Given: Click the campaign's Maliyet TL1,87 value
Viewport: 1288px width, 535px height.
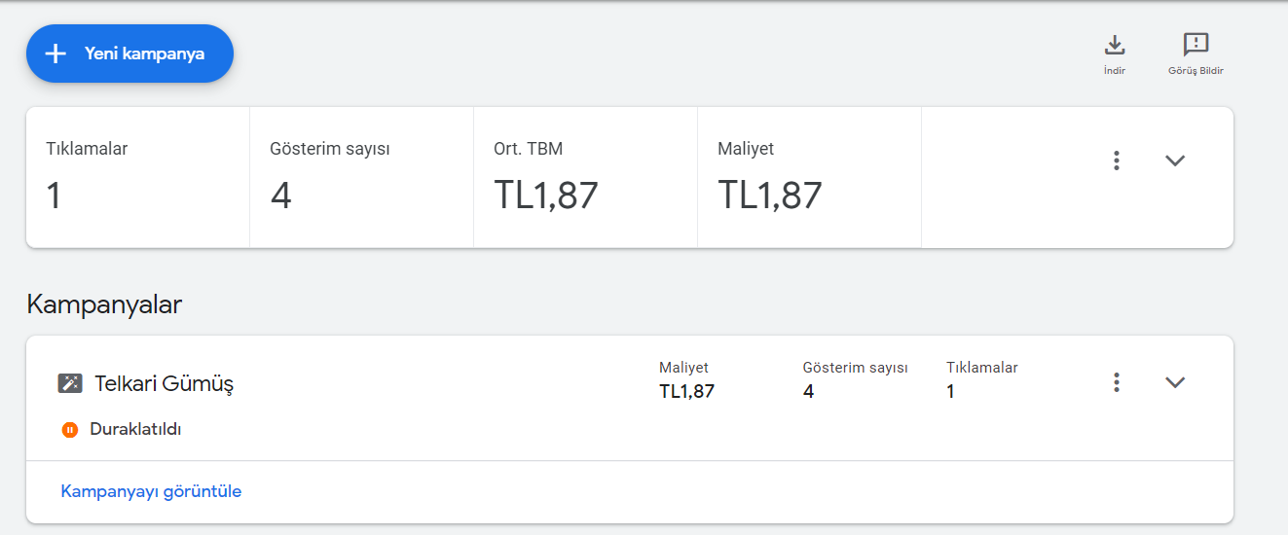Looking at the screenshot, I should click(x=686, y=391).
